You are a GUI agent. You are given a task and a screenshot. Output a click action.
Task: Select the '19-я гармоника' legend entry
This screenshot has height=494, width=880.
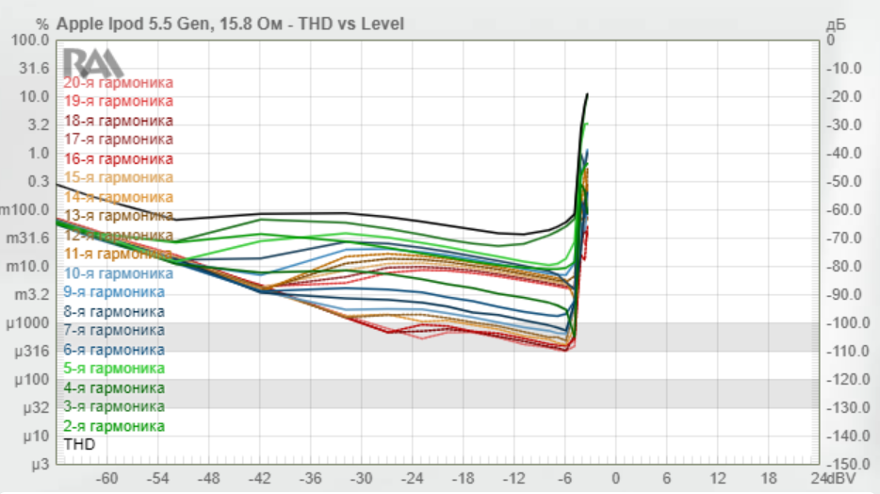click(x=118, y=101)
